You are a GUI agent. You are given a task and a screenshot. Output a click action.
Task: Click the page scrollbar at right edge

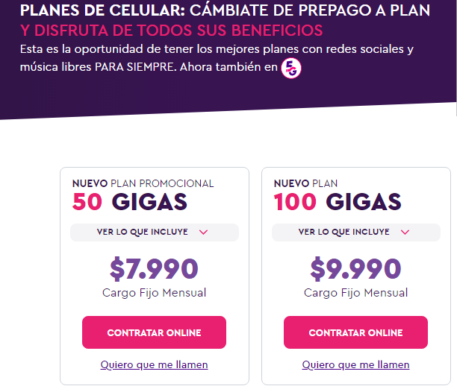[456, 58]
